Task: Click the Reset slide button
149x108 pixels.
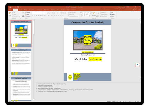Action: tap(27, 14)
